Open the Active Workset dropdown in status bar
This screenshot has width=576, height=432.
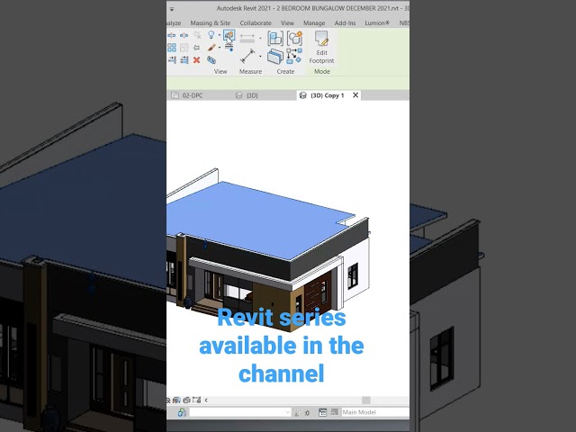[x=240, y=412]
